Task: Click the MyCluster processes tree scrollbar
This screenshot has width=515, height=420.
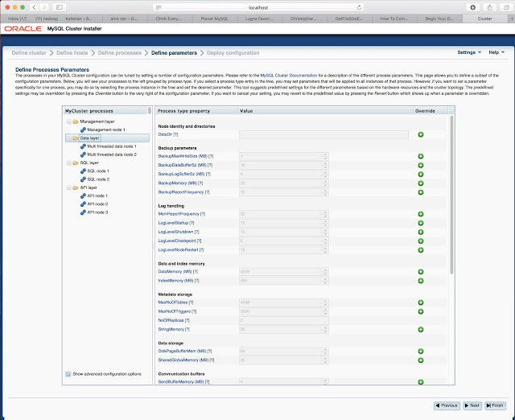Action: point(150,110)
